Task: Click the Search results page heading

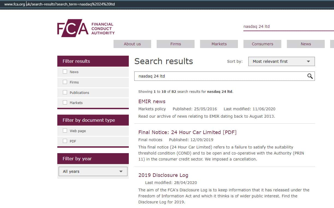Action: pyautogui.click(x=164, y=61)
